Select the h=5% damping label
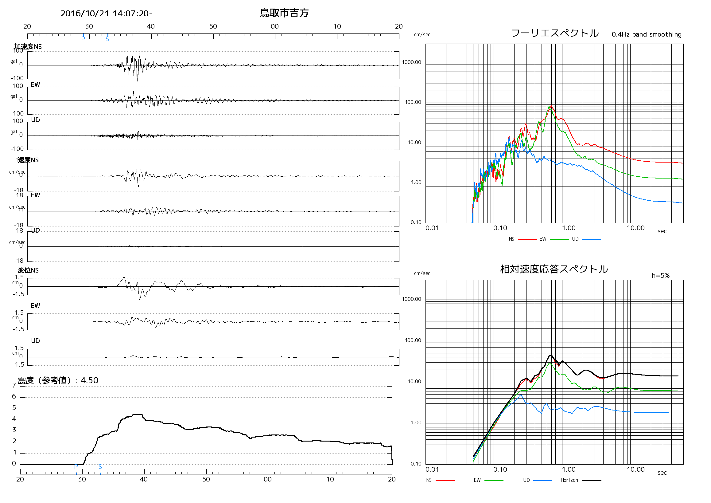 tap(661, 276)
